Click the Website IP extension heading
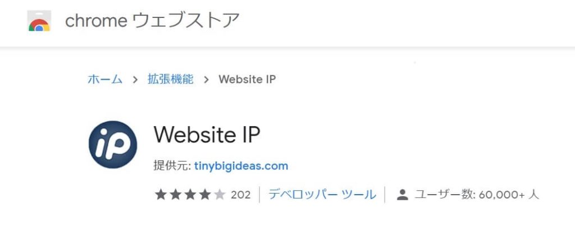The height and width of the screenshot is (230, 575). click(207, 135)
